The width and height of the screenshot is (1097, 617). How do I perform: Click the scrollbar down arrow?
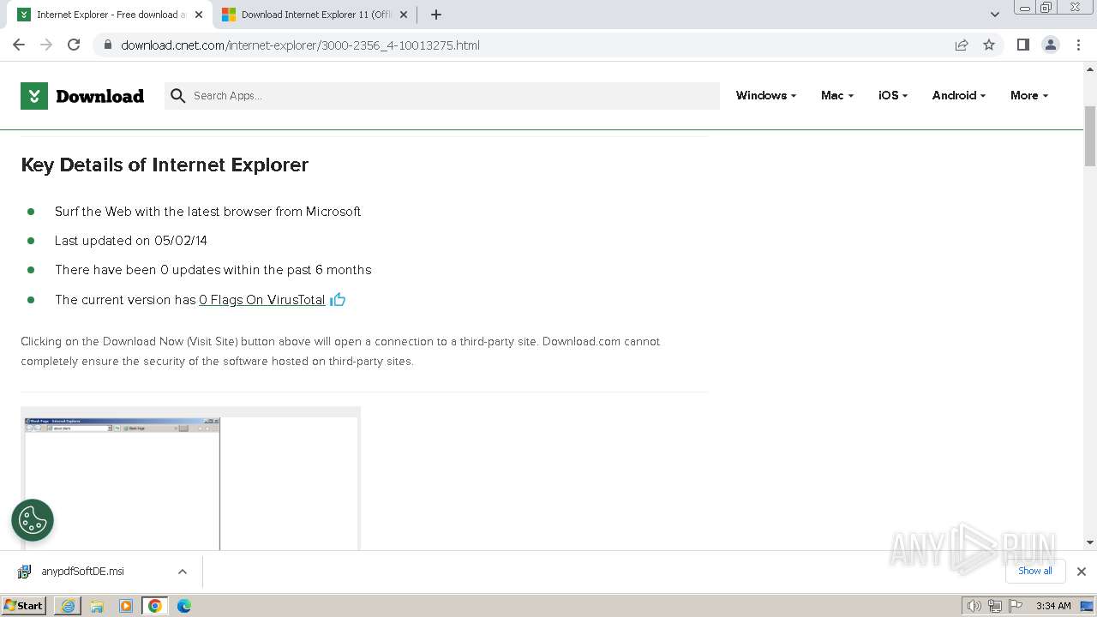tap(1090, 542)
